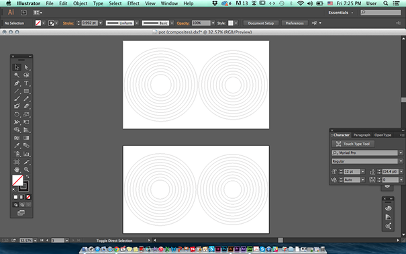This screenshot has height=254, width=406.
Task: Select the Mesh tool
Action: point(17,138)
